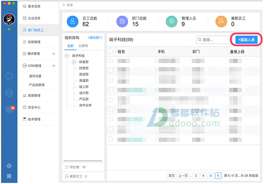The height and width of the screenshot is (184, 264).
Task: Open the 安全中心 menu item
Action: (x=38, y=107)
